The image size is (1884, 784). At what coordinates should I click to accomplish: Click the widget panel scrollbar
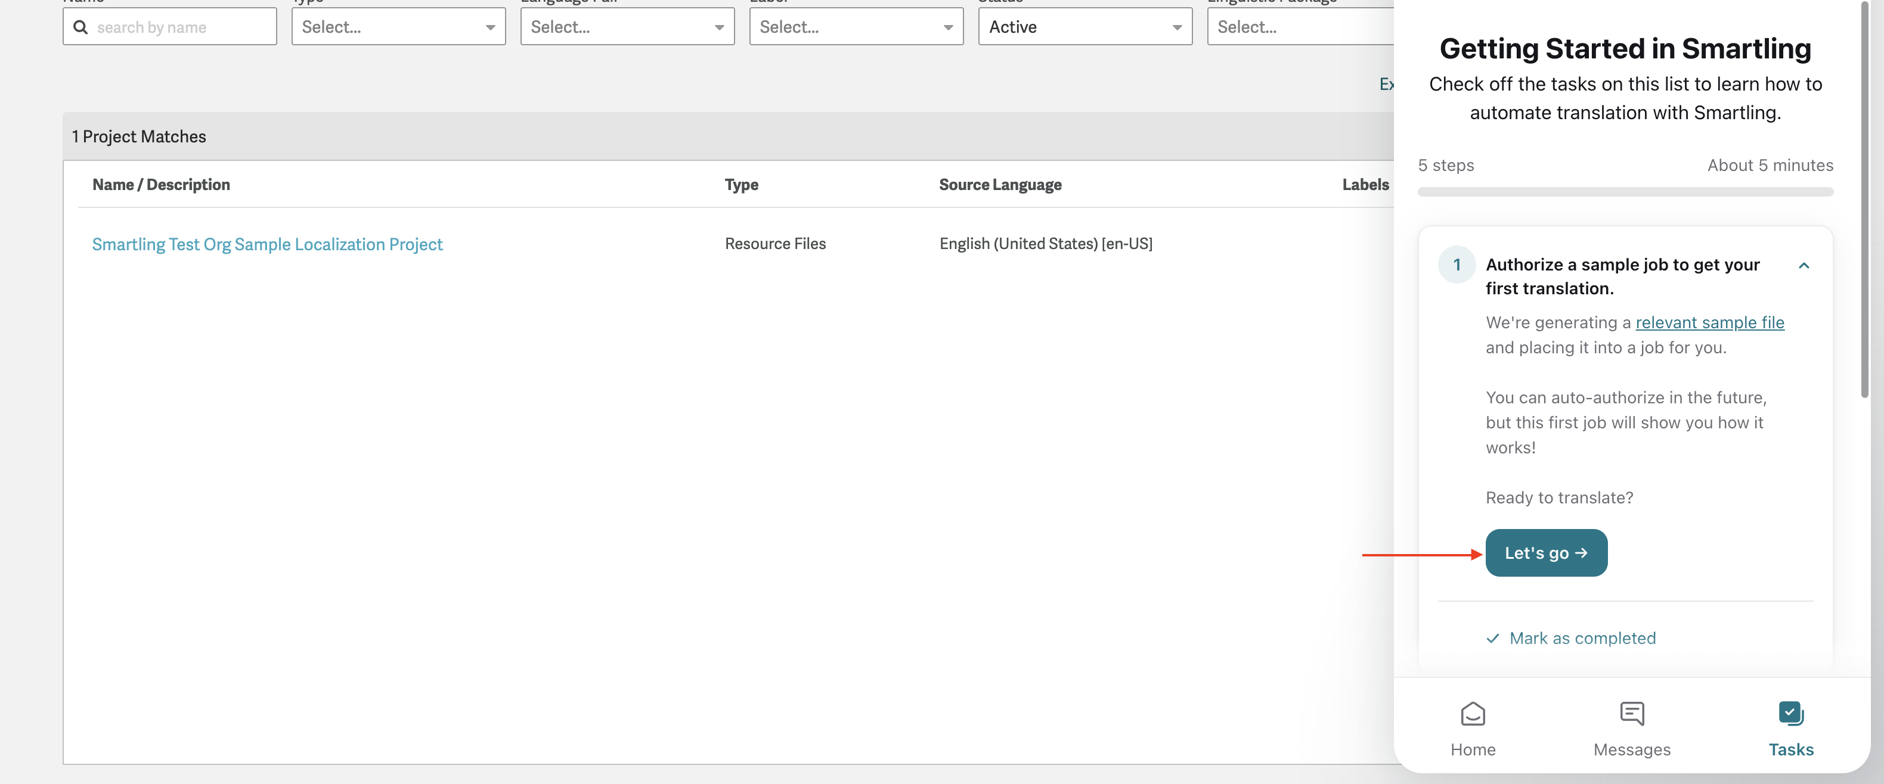(1864, 199)
